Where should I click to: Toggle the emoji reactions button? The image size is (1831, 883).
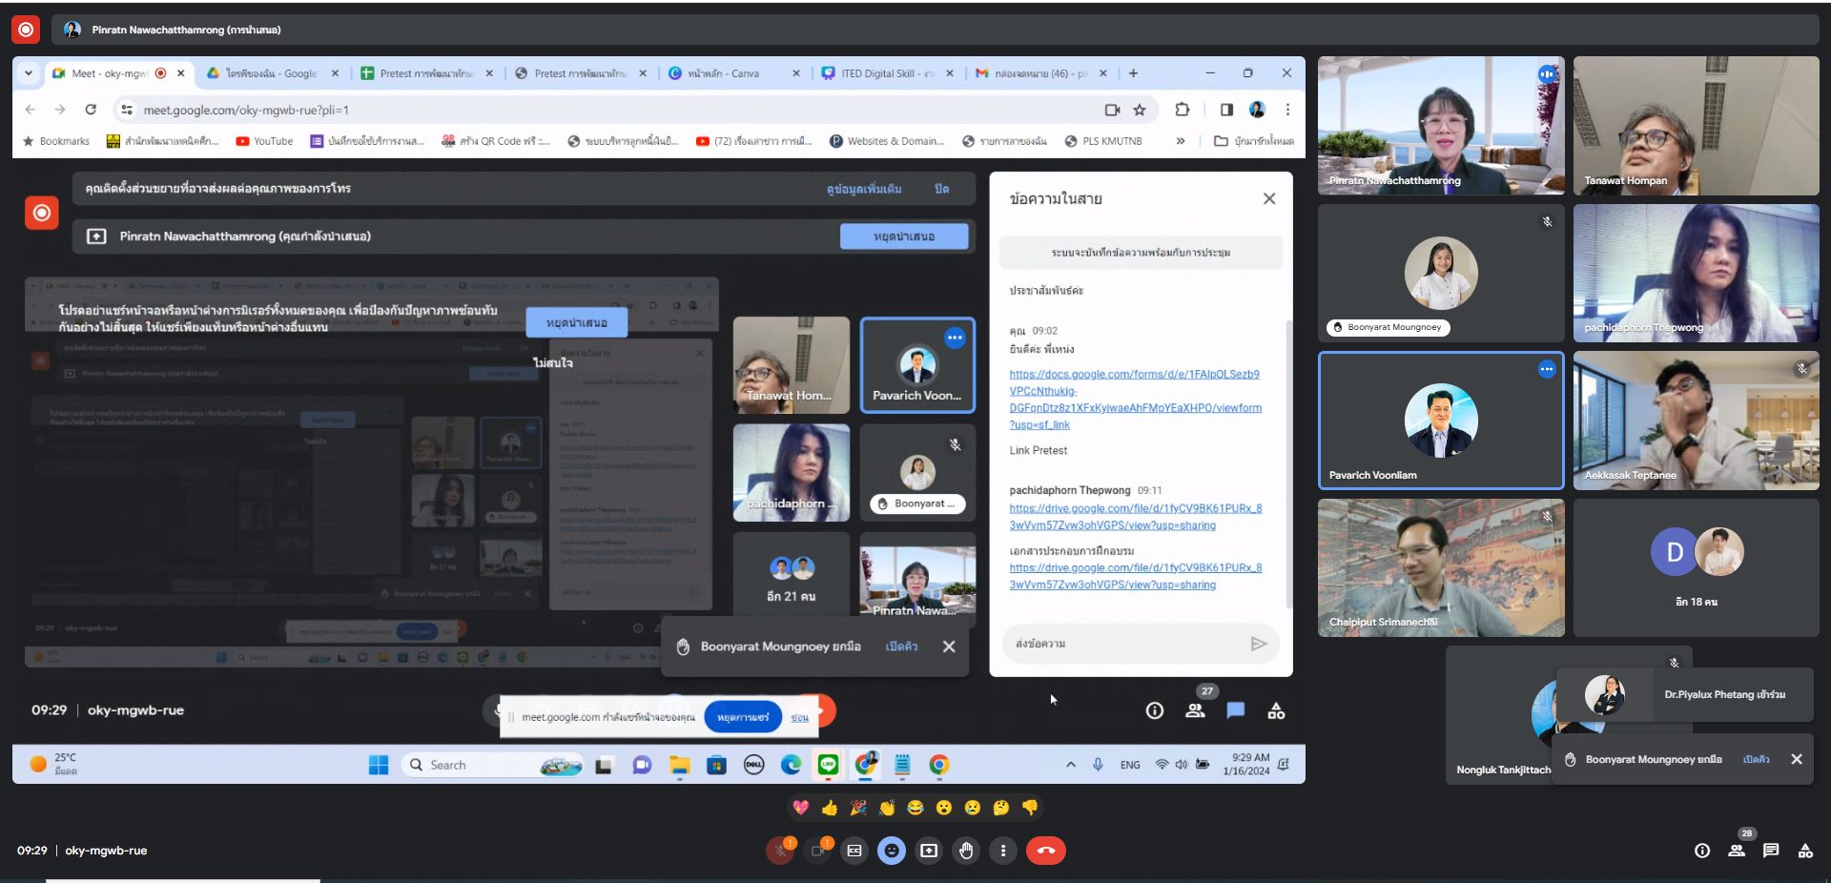click(892, 851)
